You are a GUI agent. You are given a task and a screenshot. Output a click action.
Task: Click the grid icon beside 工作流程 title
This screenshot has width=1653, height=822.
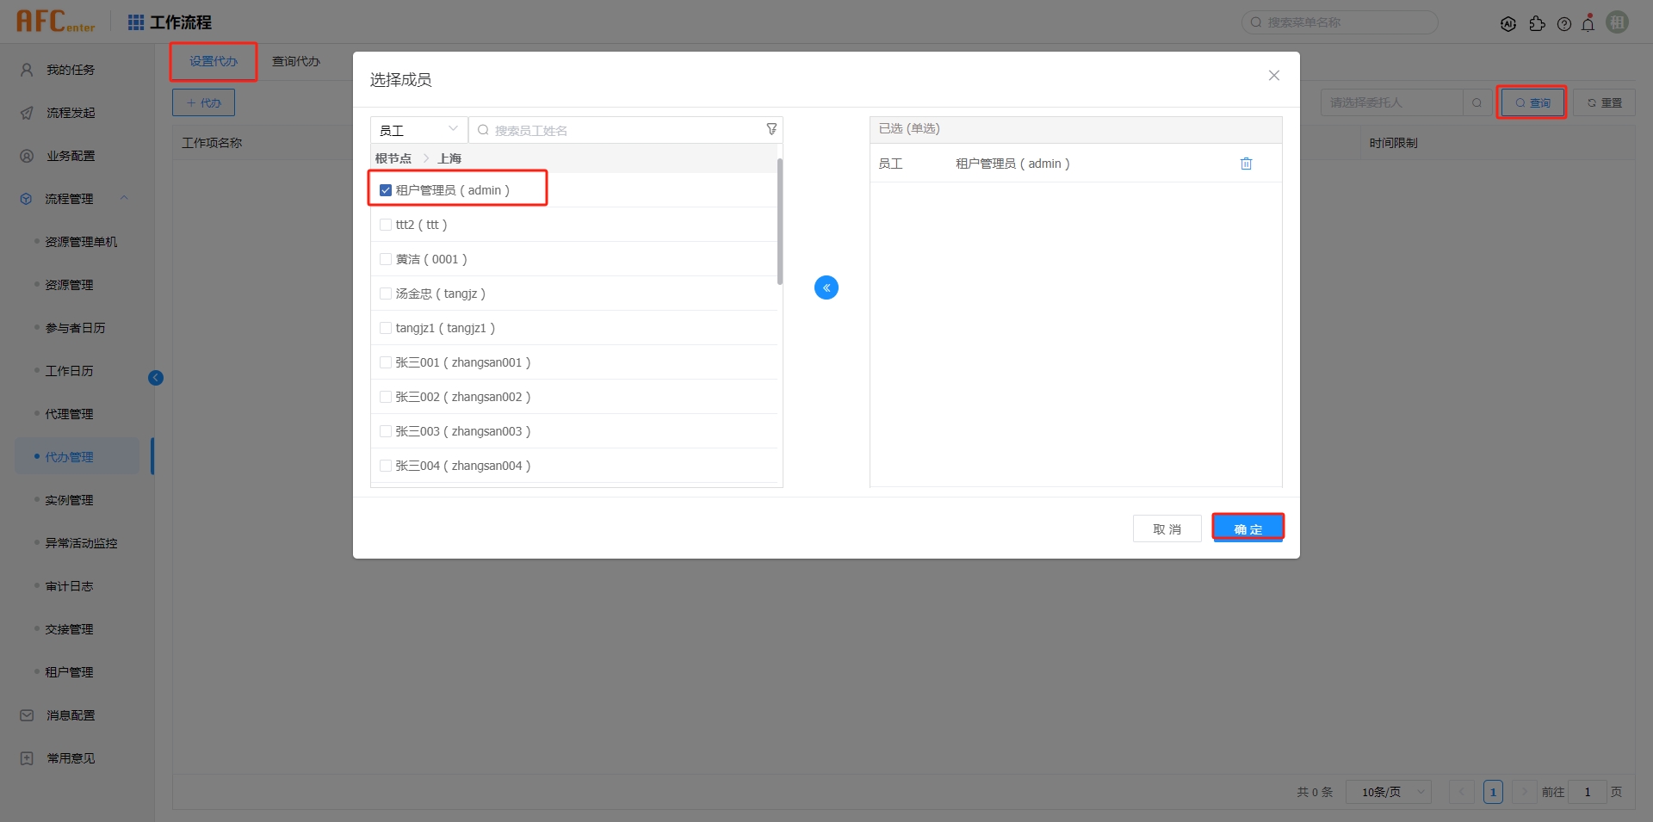point(135,22)
